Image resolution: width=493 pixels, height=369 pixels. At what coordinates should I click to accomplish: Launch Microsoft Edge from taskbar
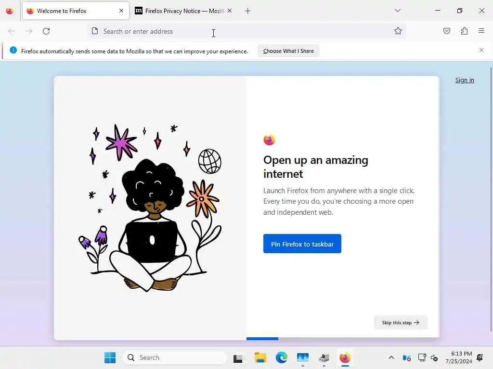[281, 357]
